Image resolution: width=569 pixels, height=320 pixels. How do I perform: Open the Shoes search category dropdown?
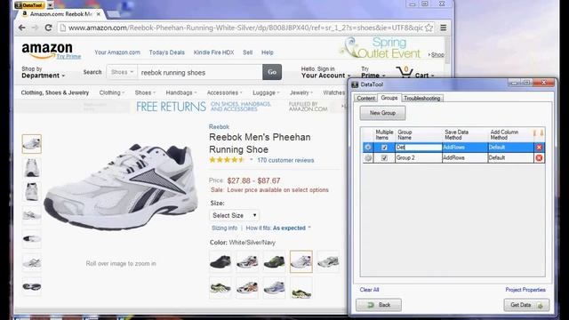[123, 72]
